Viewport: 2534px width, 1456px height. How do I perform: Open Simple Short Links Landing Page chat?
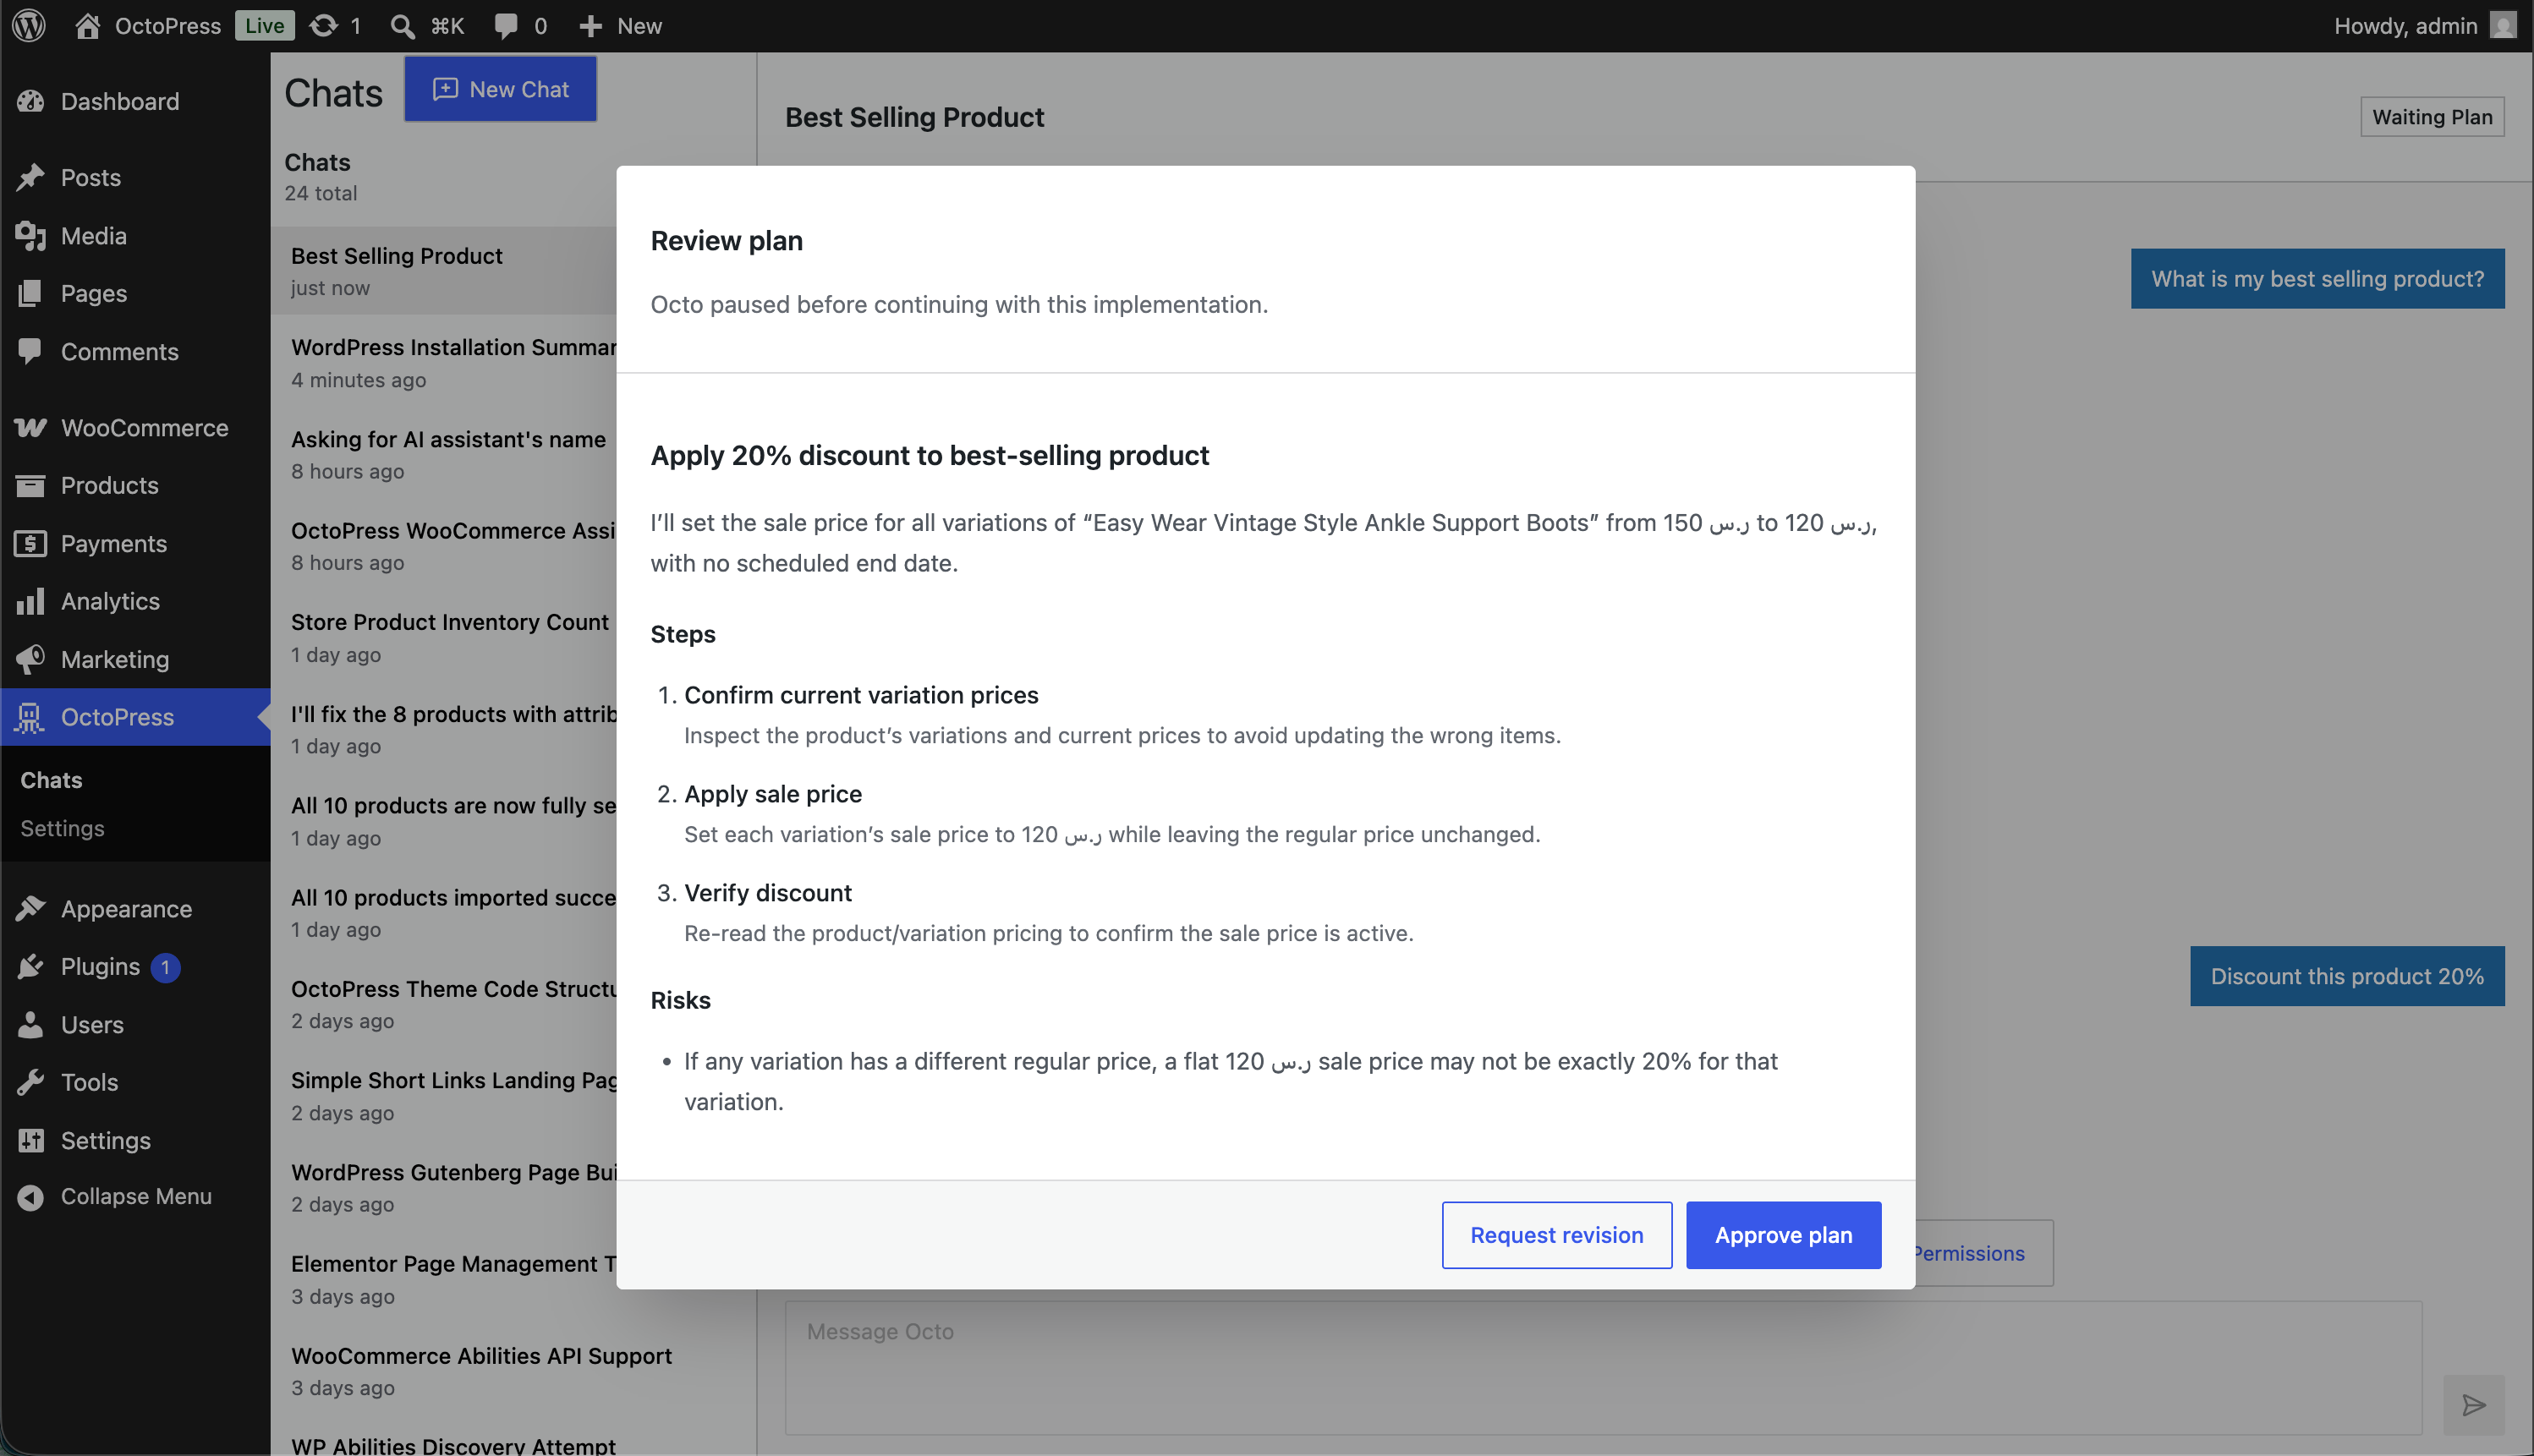point(444,1095)
